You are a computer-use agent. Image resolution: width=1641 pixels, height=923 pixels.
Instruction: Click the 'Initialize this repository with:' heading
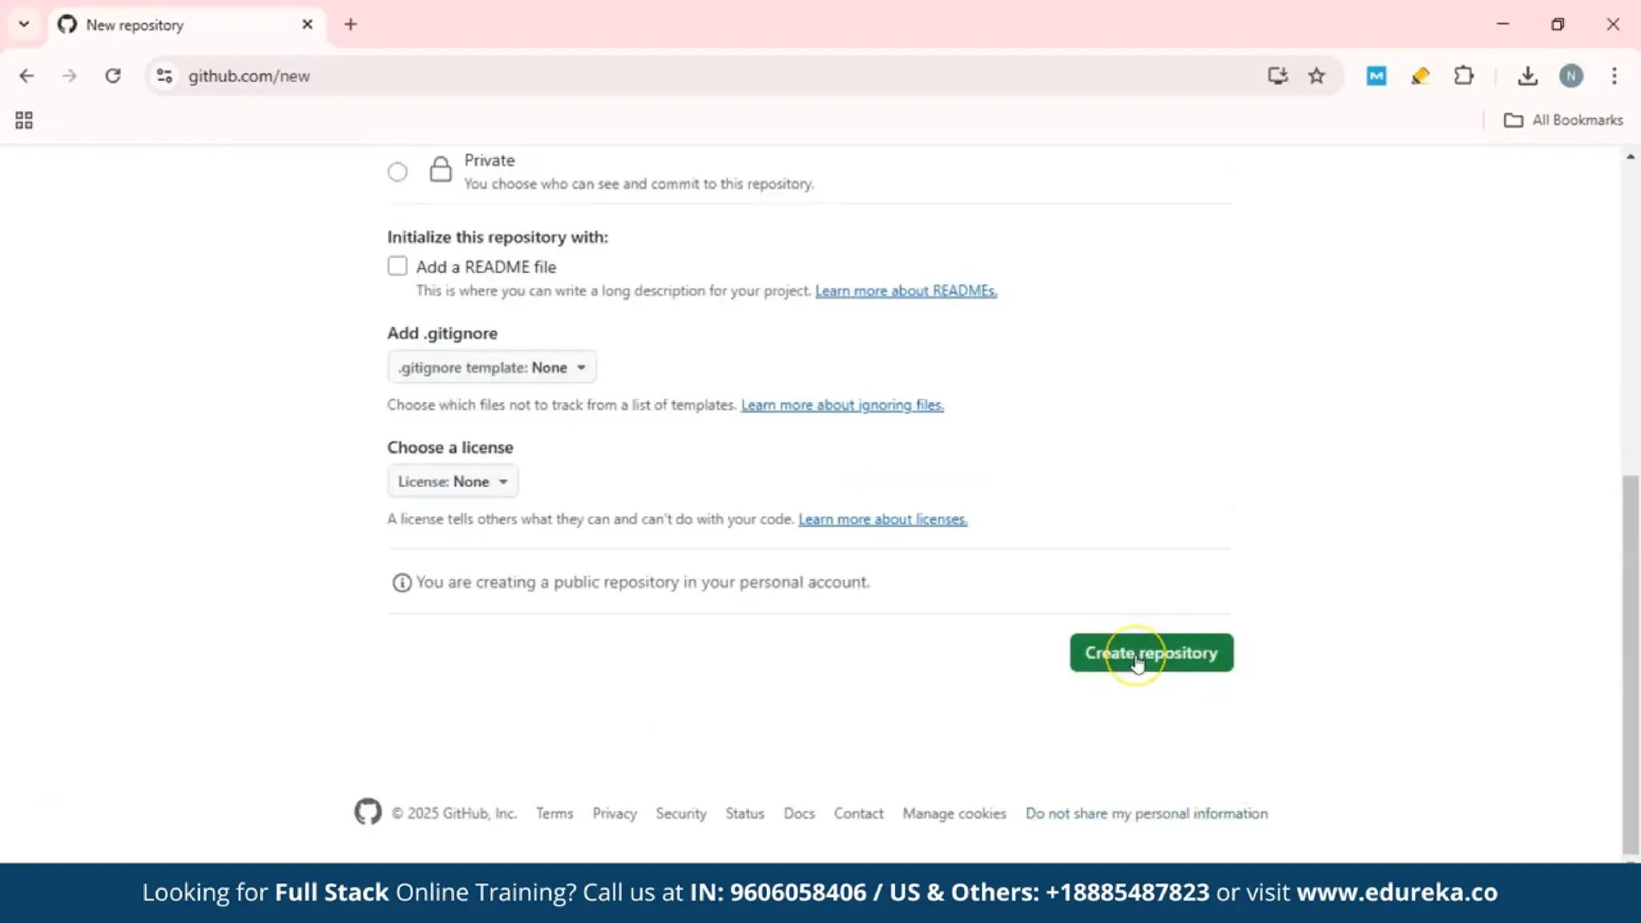(498, 237)
